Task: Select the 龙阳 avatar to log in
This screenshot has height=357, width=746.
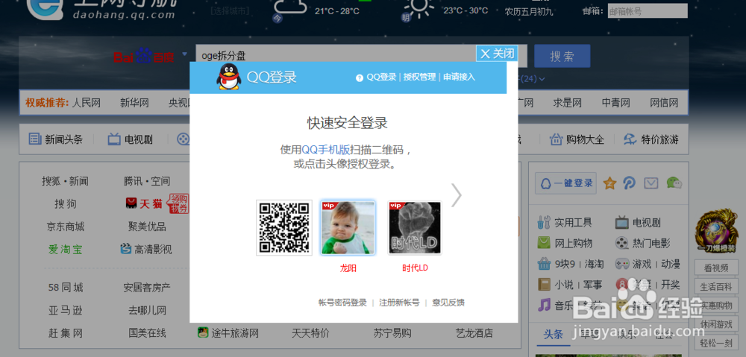Action: [348, 228]
